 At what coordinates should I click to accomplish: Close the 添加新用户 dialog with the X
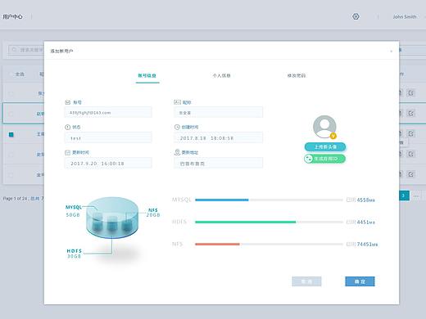click(x=391, y=51)
